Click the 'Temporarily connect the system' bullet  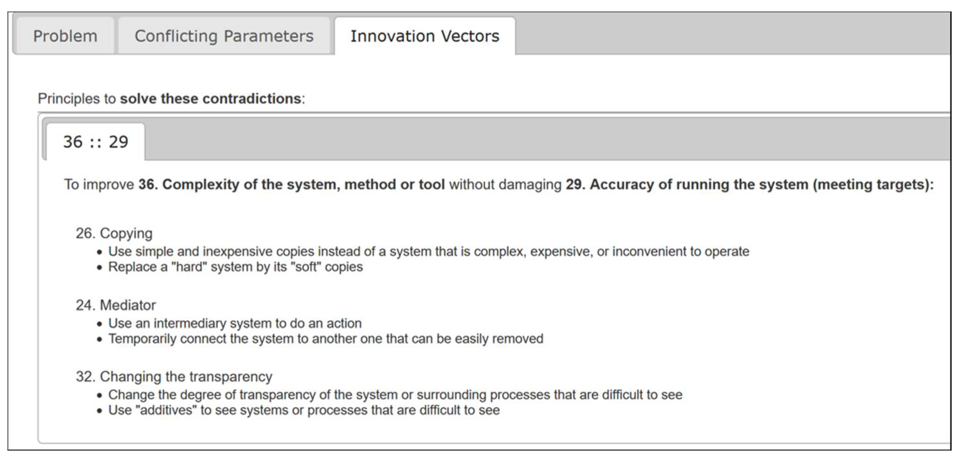point(325,339)
